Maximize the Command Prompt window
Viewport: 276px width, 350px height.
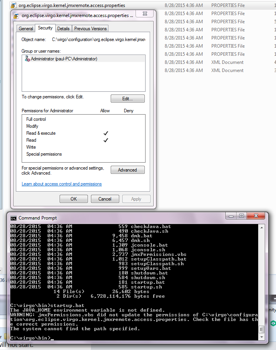(242, 216)
